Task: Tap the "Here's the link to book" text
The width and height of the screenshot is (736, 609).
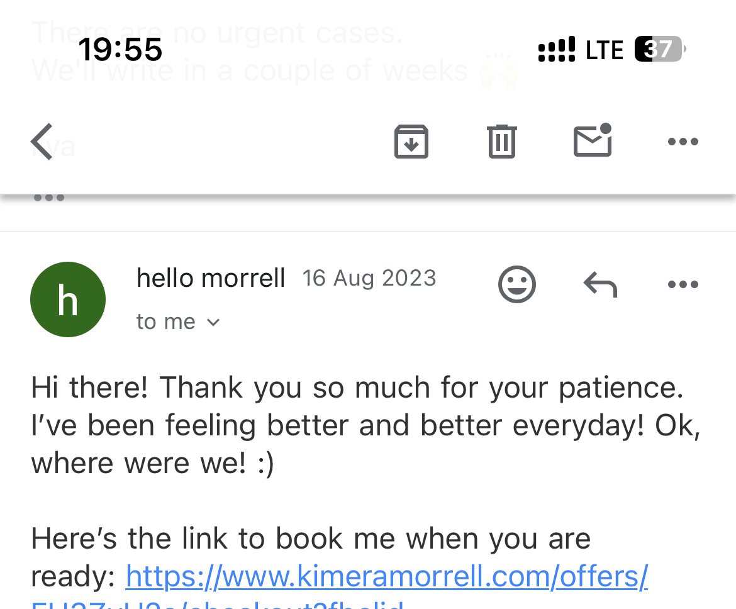Action: coord(311,539)
